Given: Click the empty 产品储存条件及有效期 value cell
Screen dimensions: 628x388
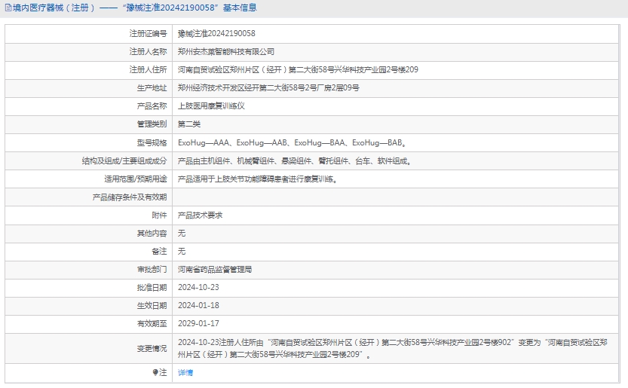Looking at the screenshot, I should (398, 197).
